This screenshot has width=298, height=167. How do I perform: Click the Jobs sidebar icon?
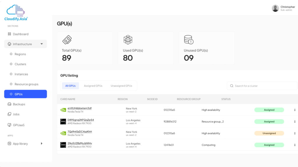10,114
